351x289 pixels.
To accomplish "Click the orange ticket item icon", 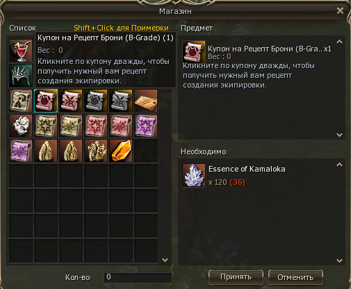I will 146,101.
